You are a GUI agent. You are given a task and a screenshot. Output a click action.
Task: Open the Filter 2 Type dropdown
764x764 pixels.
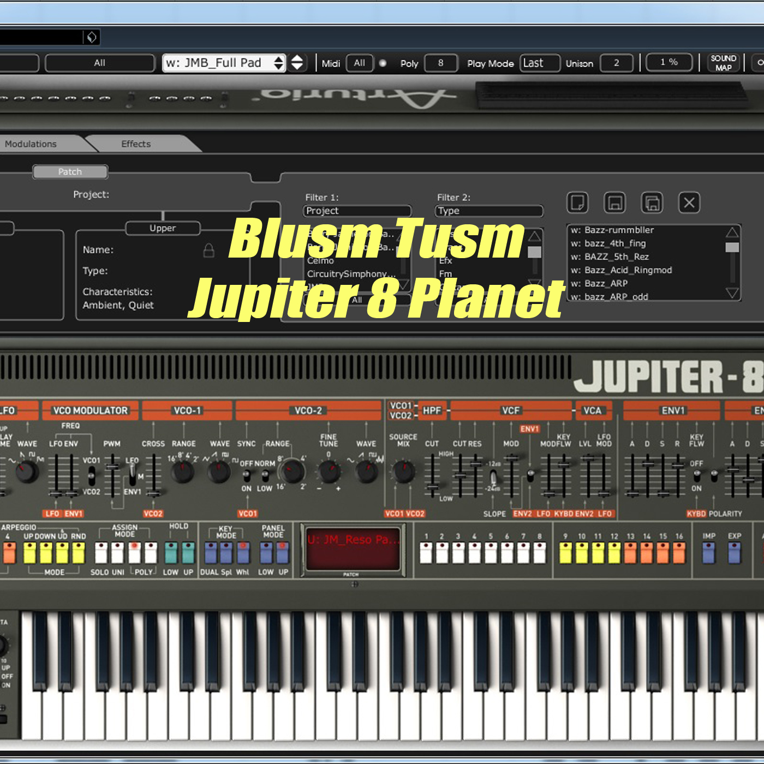(x=489, y=211)
